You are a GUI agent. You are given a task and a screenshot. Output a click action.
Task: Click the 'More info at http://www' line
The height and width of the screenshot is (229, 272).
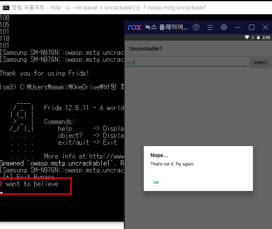(x=84, y=156)
